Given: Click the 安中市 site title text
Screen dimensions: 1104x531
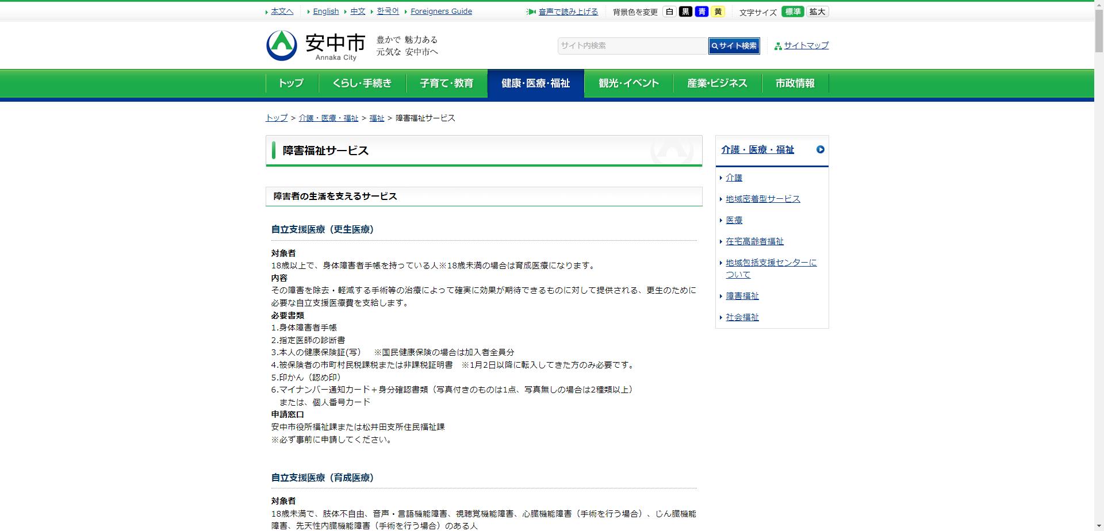Looking at the screenshot, I should [335, 43].
